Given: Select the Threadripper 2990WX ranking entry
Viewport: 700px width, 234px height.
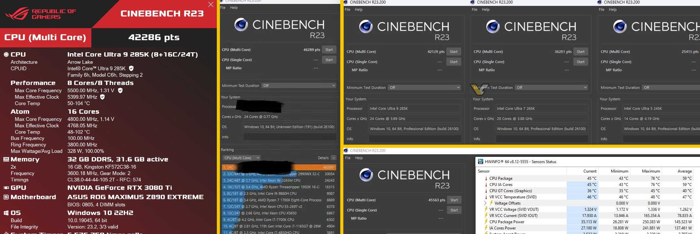Looking at the screenshot, I should (279, 174).
